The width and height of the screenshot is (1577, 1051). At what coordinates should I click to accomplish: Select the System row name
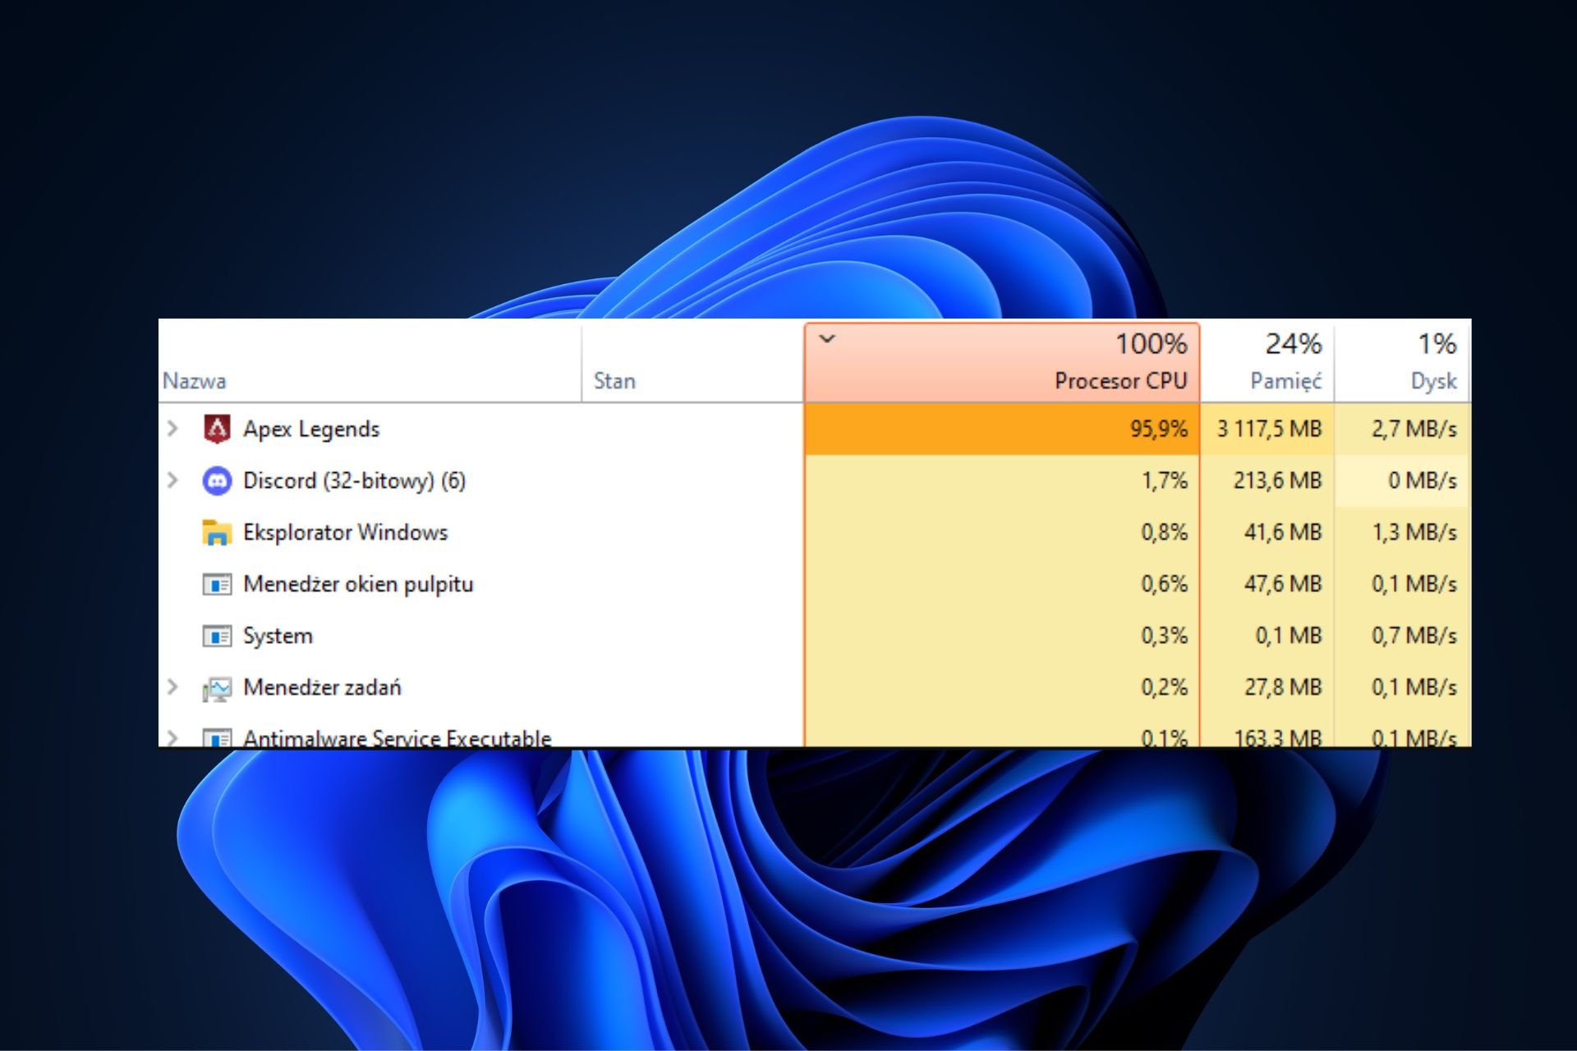point(278,636)
